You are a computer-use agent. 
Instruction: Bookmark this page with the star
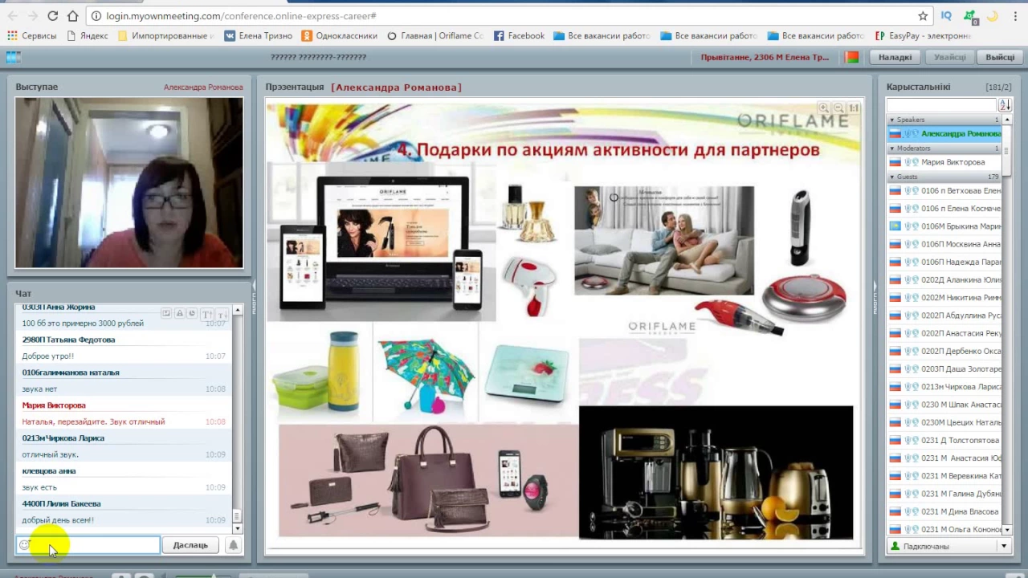[x=923, y=16]
